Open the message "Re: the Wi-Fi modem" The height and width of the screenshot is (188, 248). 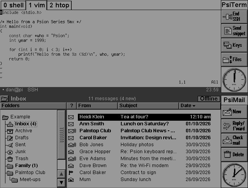pos(144,166)
